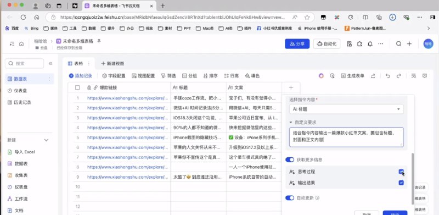Image resolution: width=439 pixels, height=215 pixels.
Task: Switch to the 表格 view tab
Action: [78, 63]
